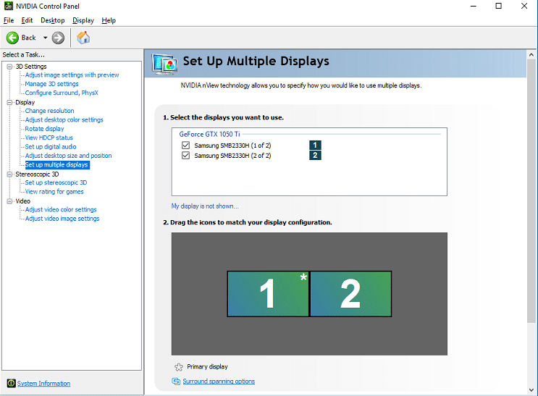The image size is (538, 396).
Task: Select monitor 2 in the display layout
Action: point(350,294)
